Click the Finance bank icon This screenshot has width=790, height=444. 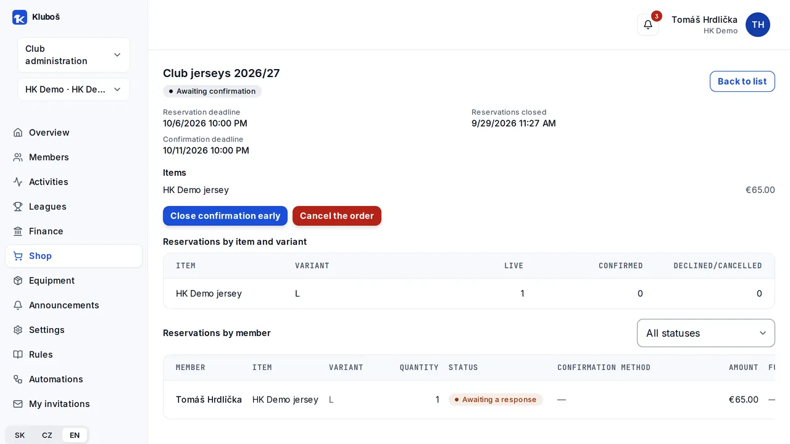pos(18,231)
